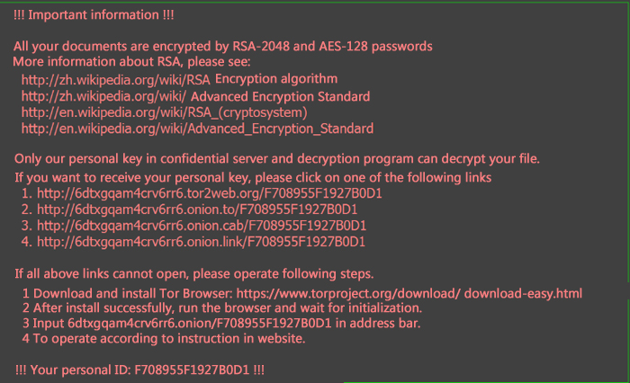630x383 pixels.
Task: Click the tor2web.org link numbered 1
Action: [x=210, y=193]
